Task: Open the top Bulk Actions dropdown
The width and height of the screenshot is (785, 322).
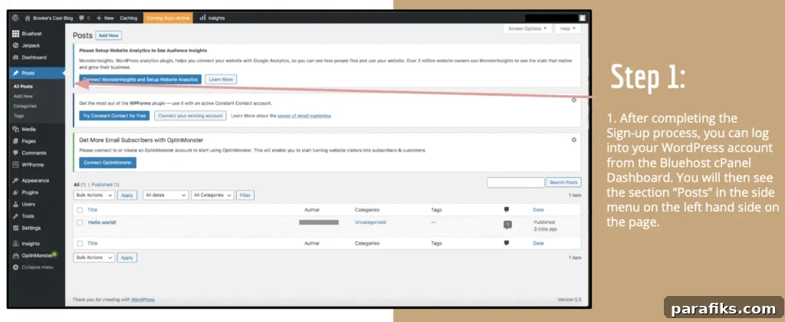Action: 94,195
